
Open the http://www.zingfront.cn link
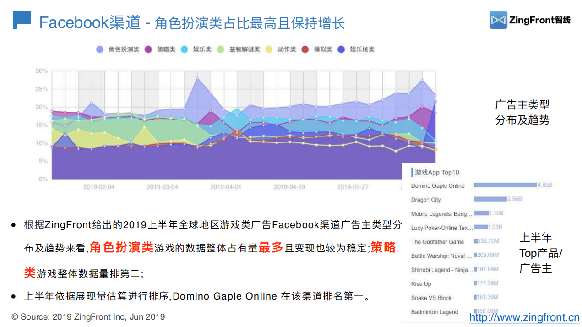click(x=524, y=317)
